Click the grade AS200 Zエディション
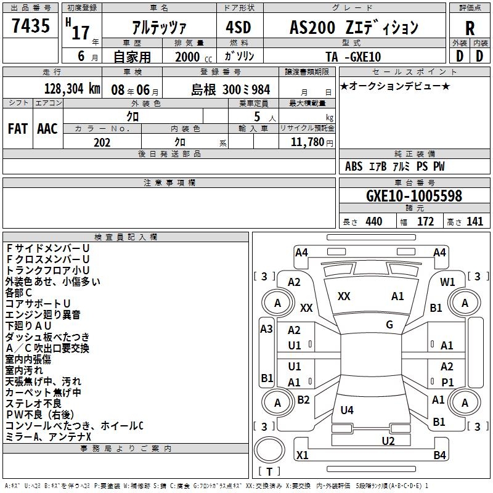This screenshot has height=493, width=493. pos(354,27)
